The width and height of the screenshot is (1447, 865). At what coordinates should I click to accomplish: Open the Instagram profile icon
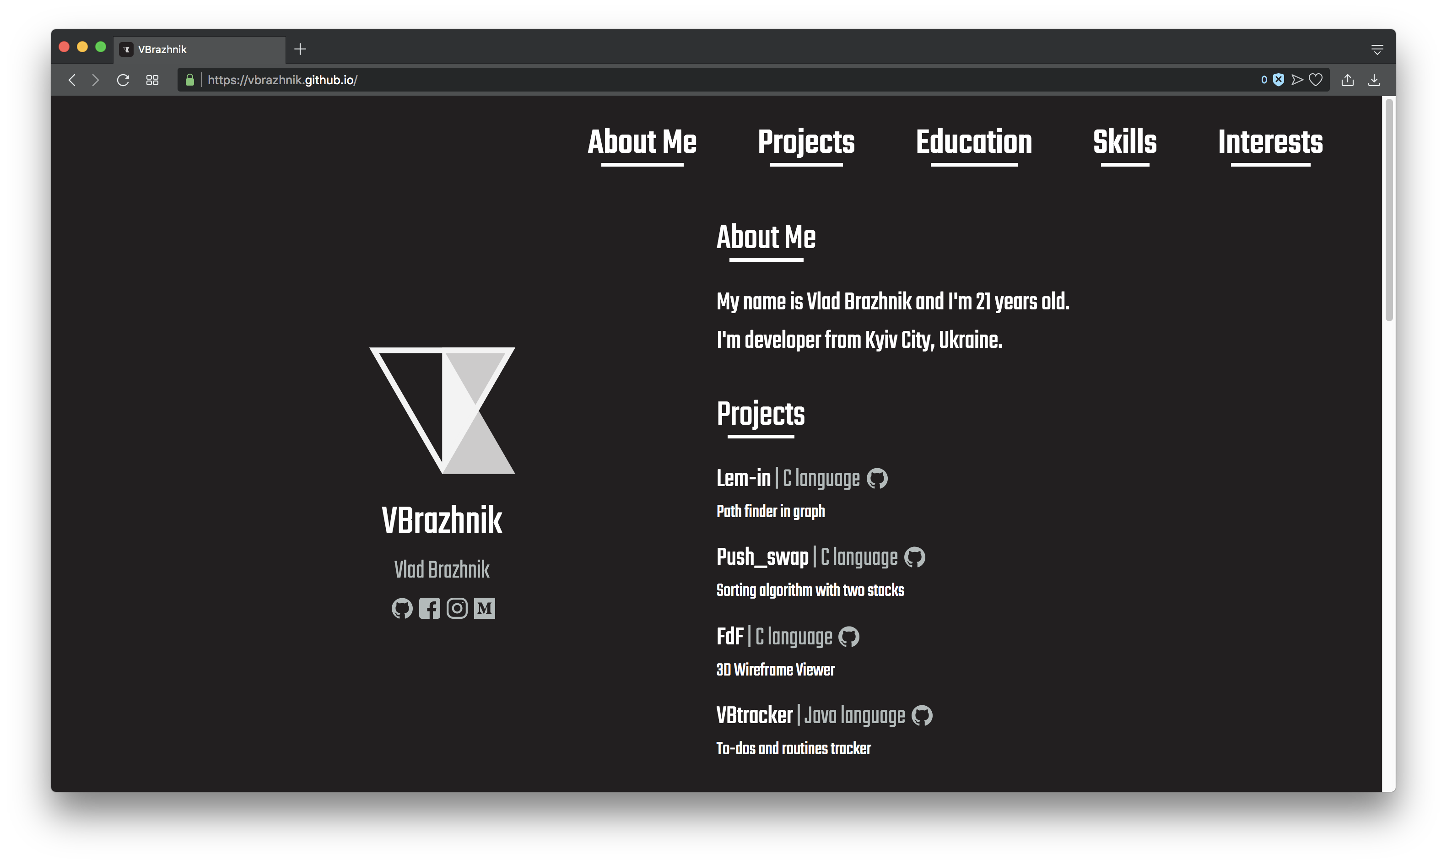[457, 609]
